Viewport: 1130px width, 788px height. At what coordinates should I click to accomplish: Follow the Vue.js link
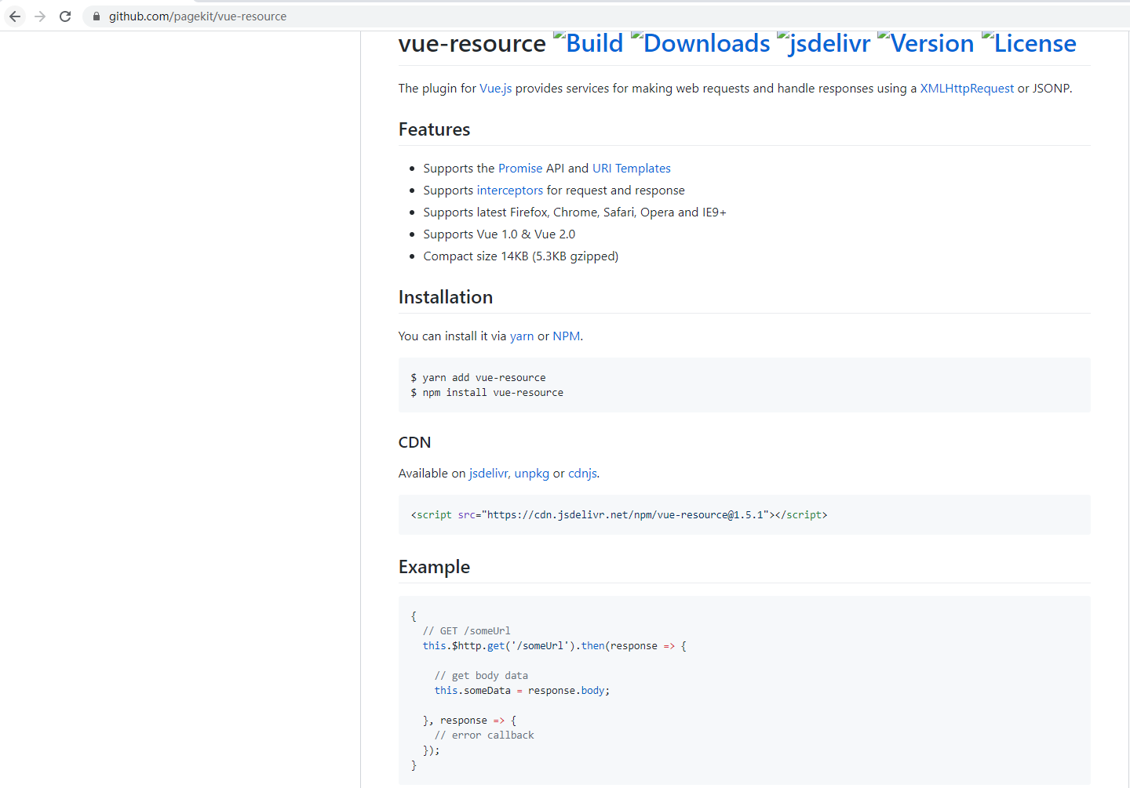coord(496,89)
